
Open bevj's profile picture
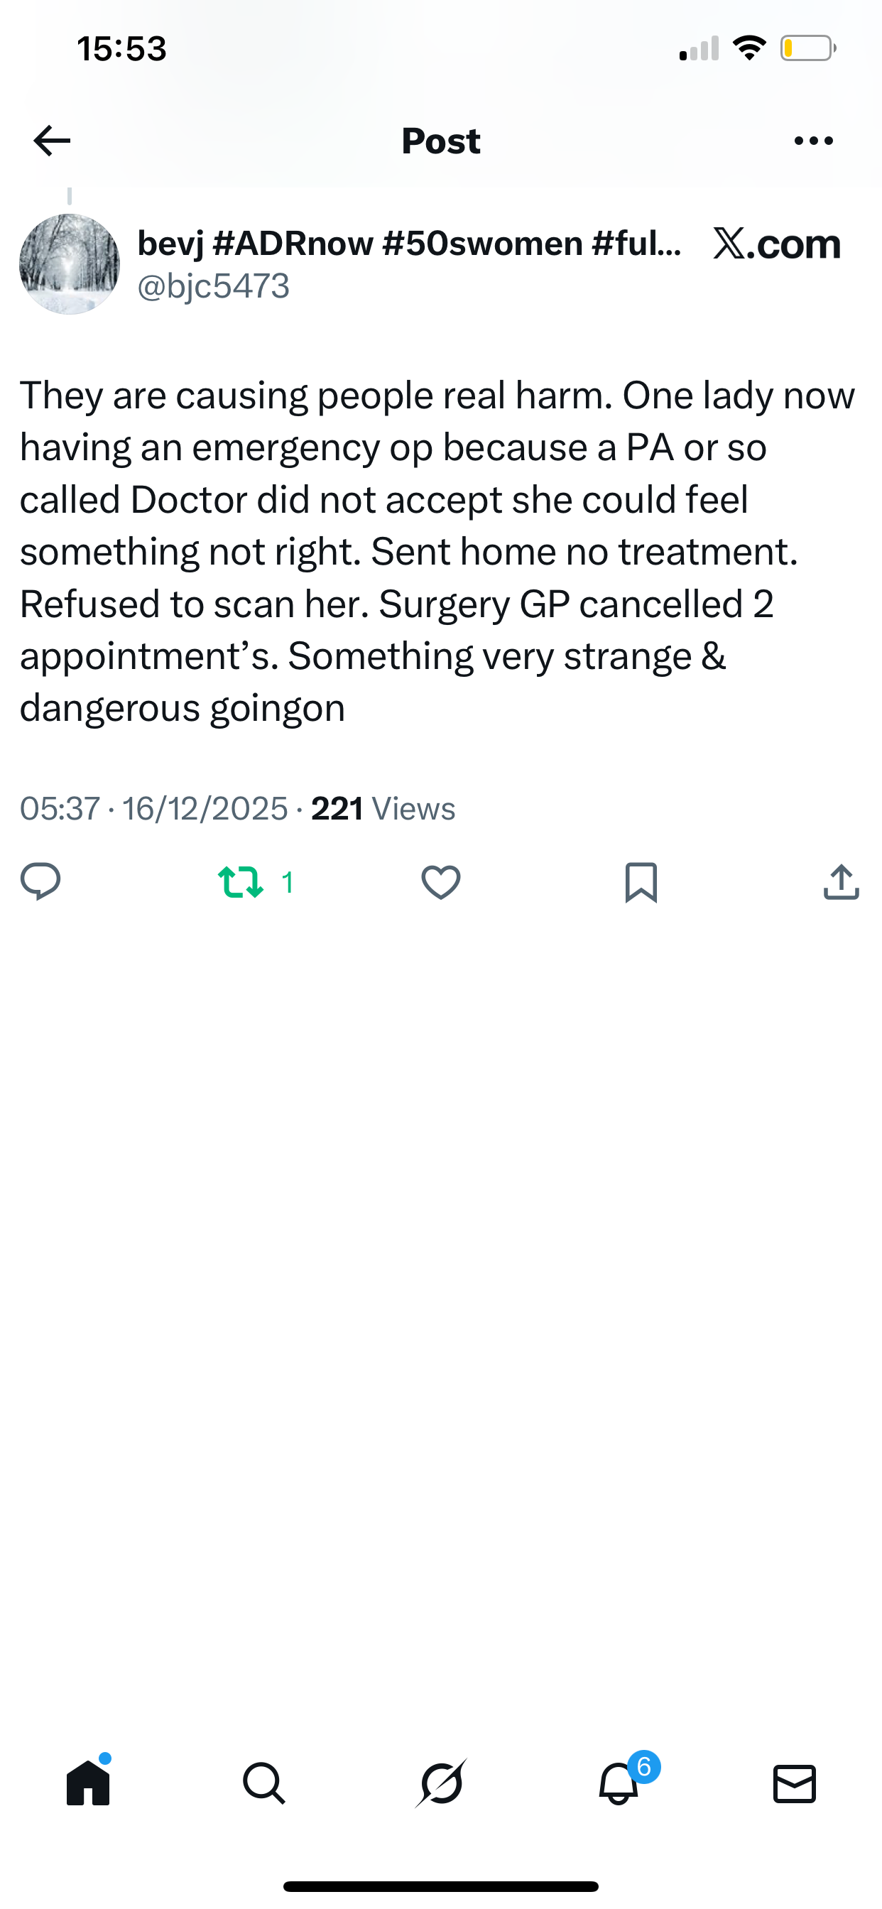(x=69, y=265)
